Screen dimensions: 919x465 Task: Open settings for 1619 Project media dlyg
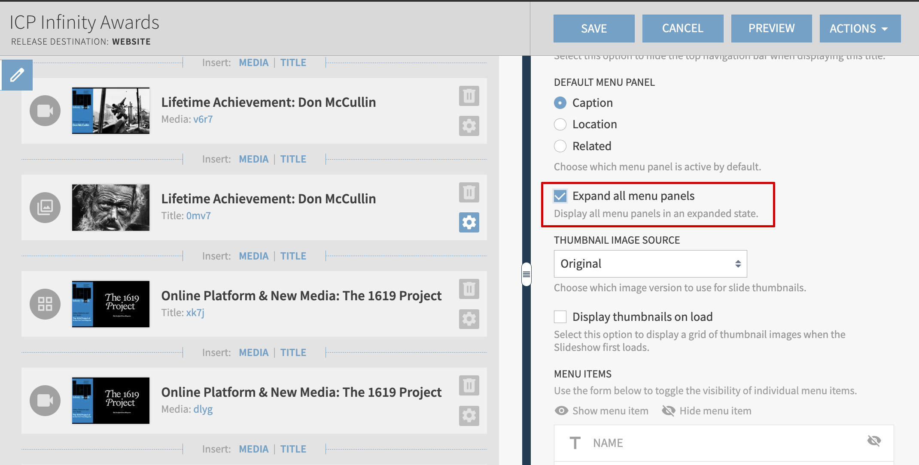tap(469, 416)
